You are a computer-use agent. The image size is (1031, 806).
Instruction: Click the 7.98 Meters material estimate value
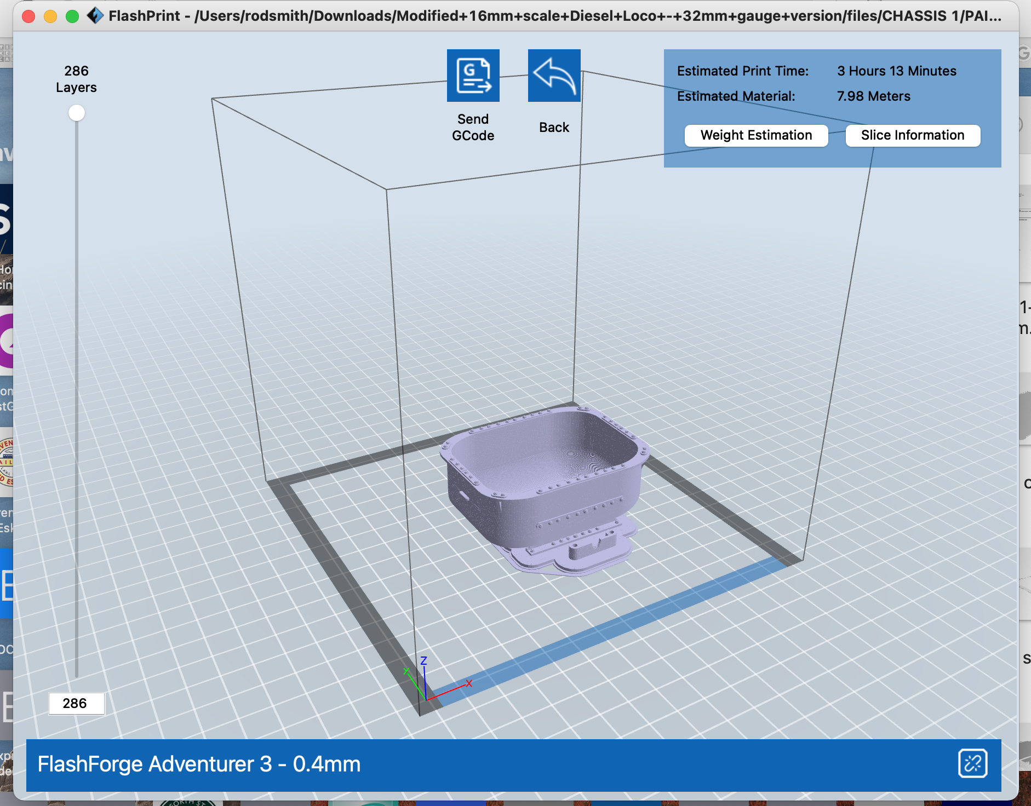coord(873,96)
